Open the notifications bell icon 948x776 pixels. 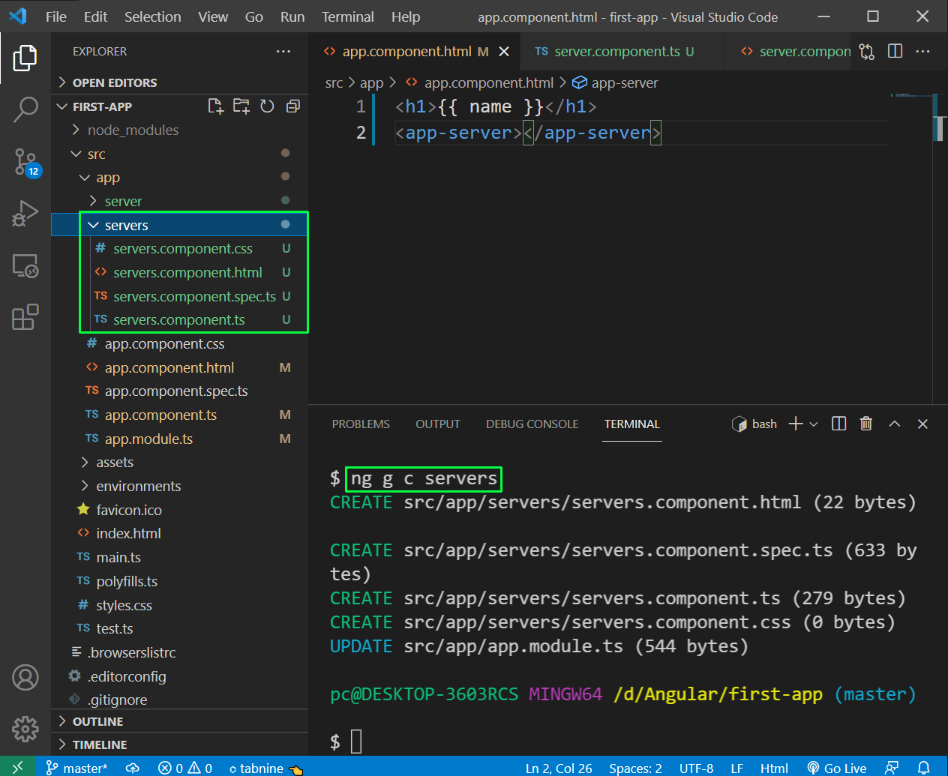(924, 768)
